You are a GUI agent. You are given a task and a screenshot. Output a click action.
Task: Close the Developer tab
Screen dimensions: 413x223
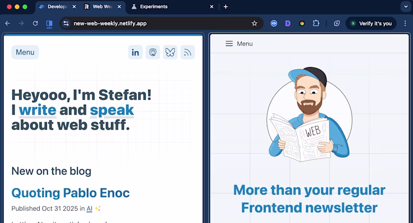(74, 7)
